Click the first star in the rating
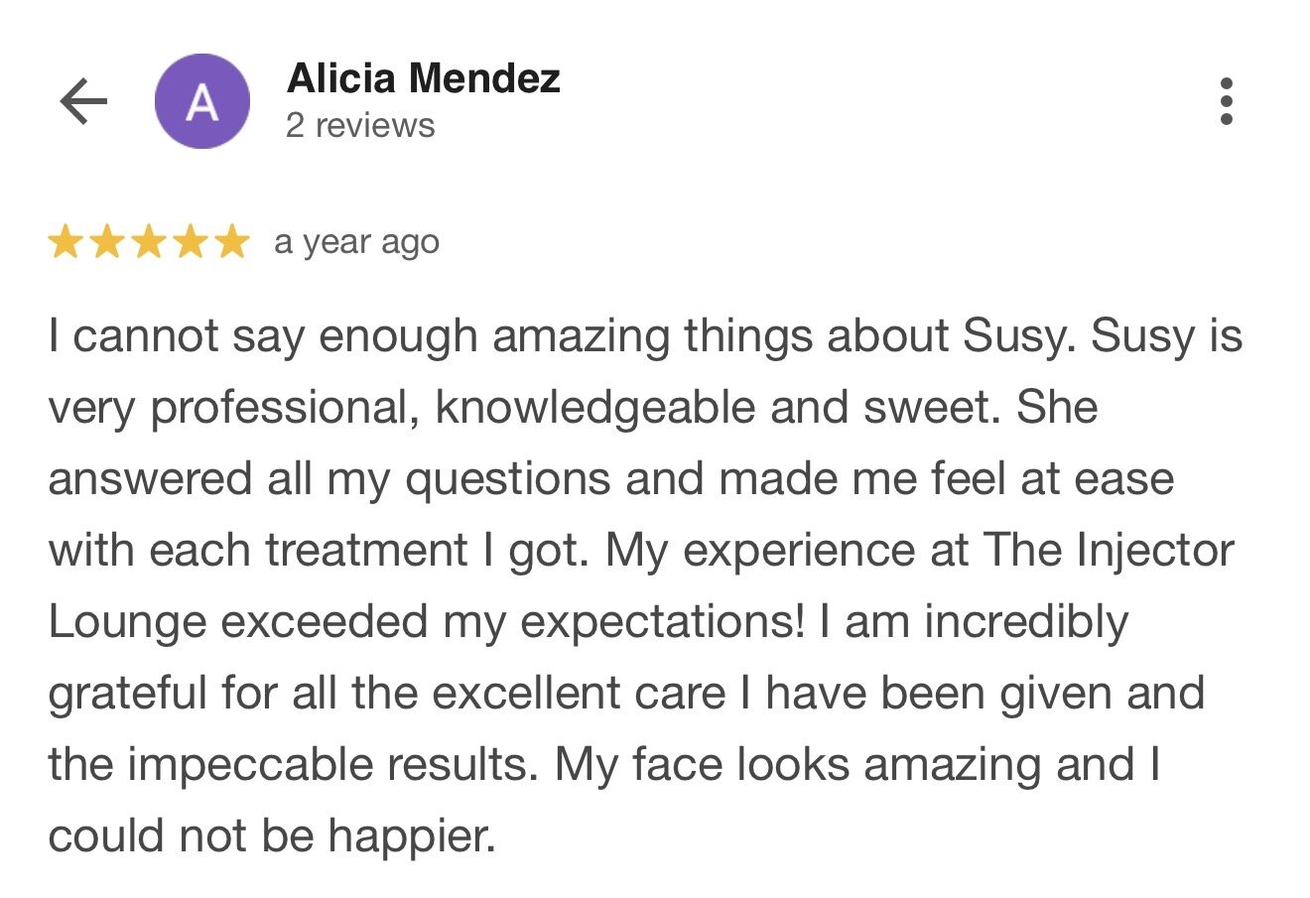Viewport: 1310px width, 898px height. [x=65, y=242]
